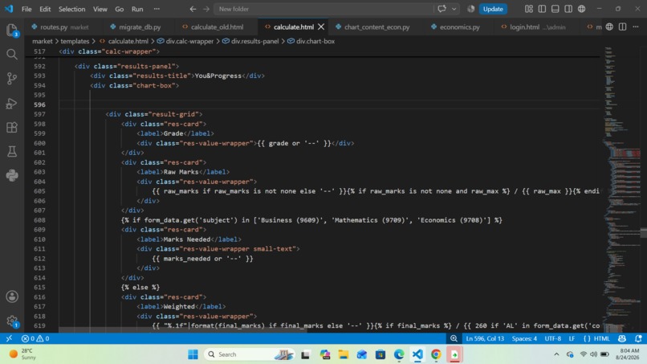The image size is (647, 364).
Task: Click the Copilot status bar icon
Action: click(x=622, y=338)
